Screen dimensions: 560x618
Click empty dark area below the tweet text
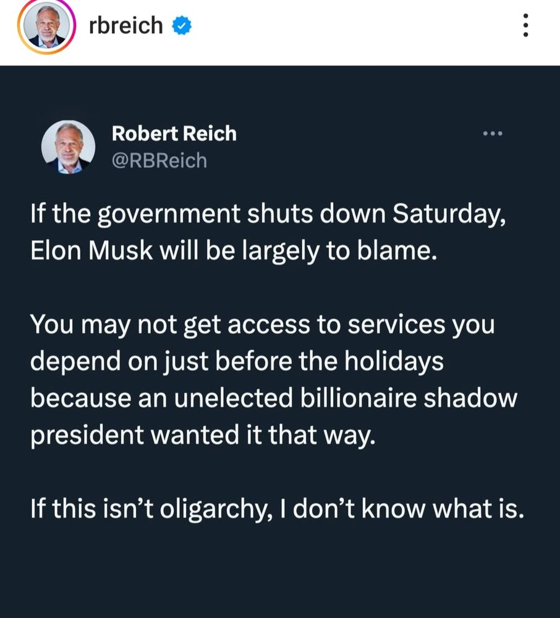(278, 575)
